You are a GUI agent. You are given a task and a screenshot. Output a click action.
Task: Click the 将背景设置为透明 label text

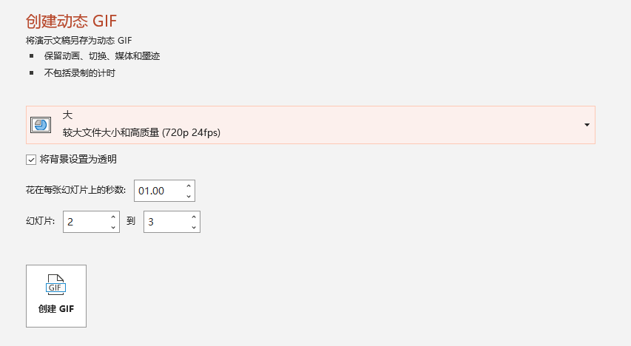click(78, 159)
